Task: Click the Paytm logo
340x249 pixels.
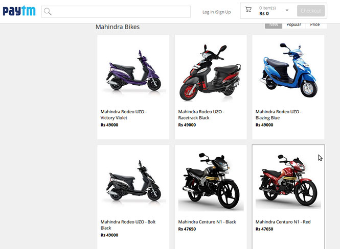Action: pos(19,11)
